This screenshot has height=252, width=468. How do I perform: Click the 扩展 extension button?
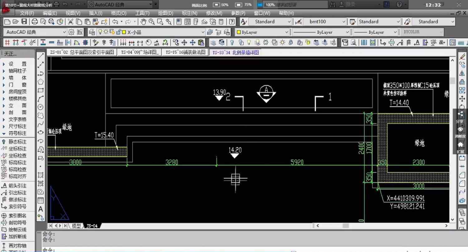pos(460,148)
